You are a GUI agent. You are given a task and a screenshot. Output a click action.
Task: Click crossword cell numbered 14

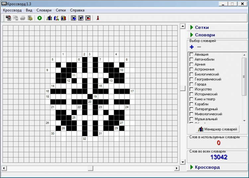click(x=53, y=86)
